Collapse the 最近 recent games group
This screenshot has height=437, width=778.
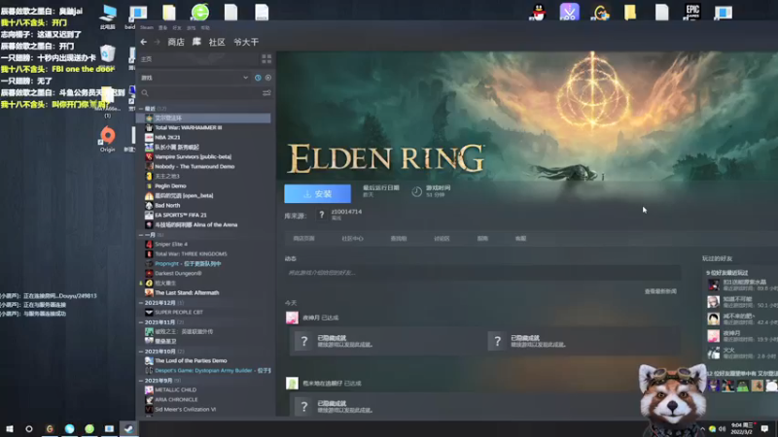tap(141, 109)
